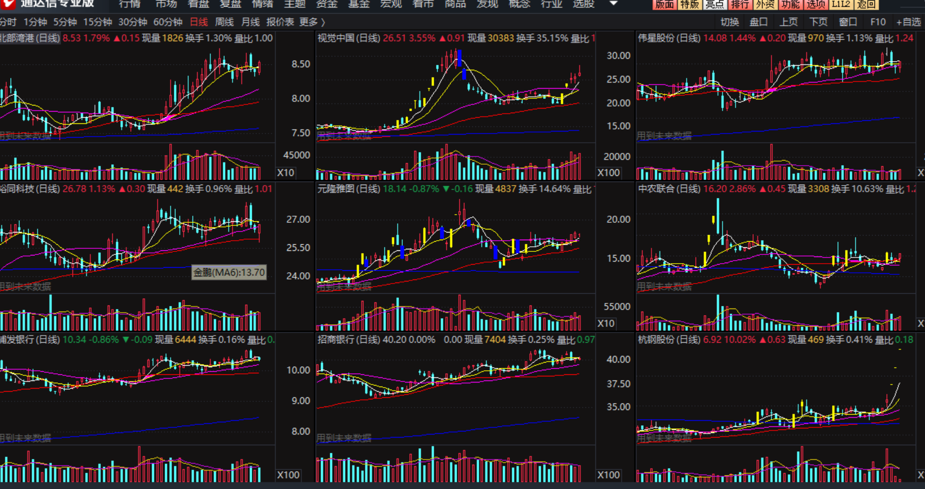The height and width of the screenshot is (489, 925).
Task: Open the 选股 menu
Action: [584, 4]
